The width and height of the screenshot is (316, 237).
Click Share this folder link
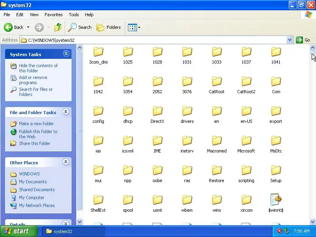[34, 143]
